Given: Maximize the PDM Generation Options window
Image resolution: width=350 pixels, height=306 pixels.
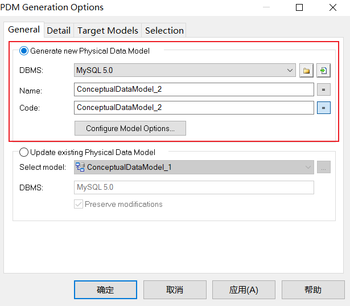Looking at the screenshot, I should [299, 7].
